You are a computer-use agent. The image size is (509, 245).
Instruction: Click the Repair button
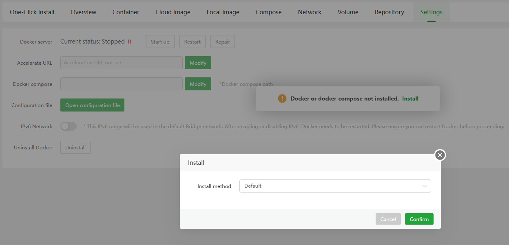pos(222,42)
